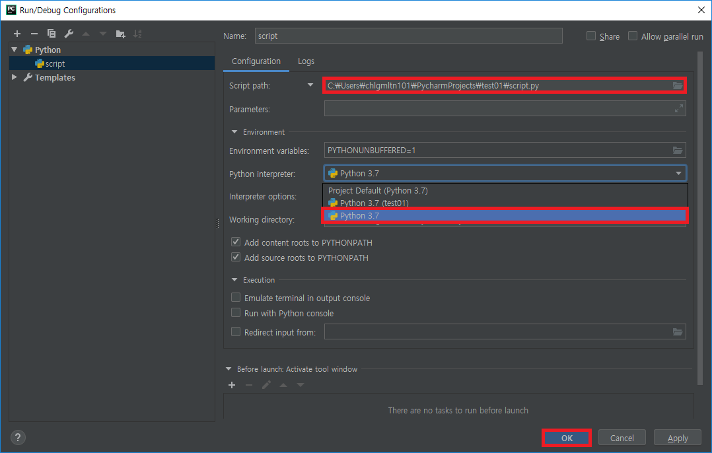
Task: Switch to Configuration tab
Action: [256, 61]
